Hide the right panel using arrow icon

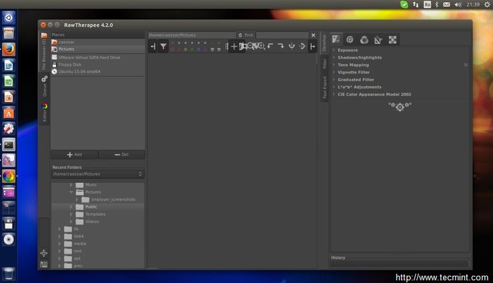(x=312, y=46)
